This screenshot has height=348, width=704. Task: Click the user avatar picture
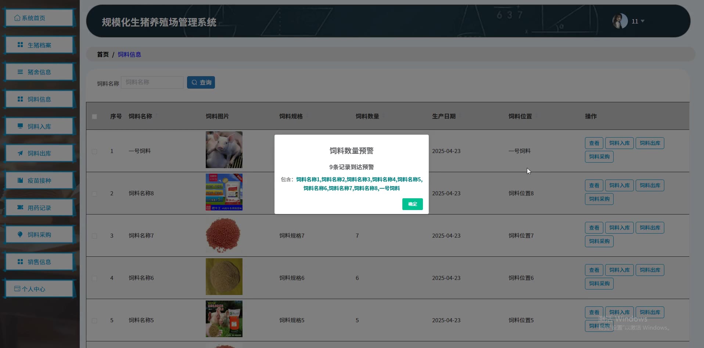(620, 21)
